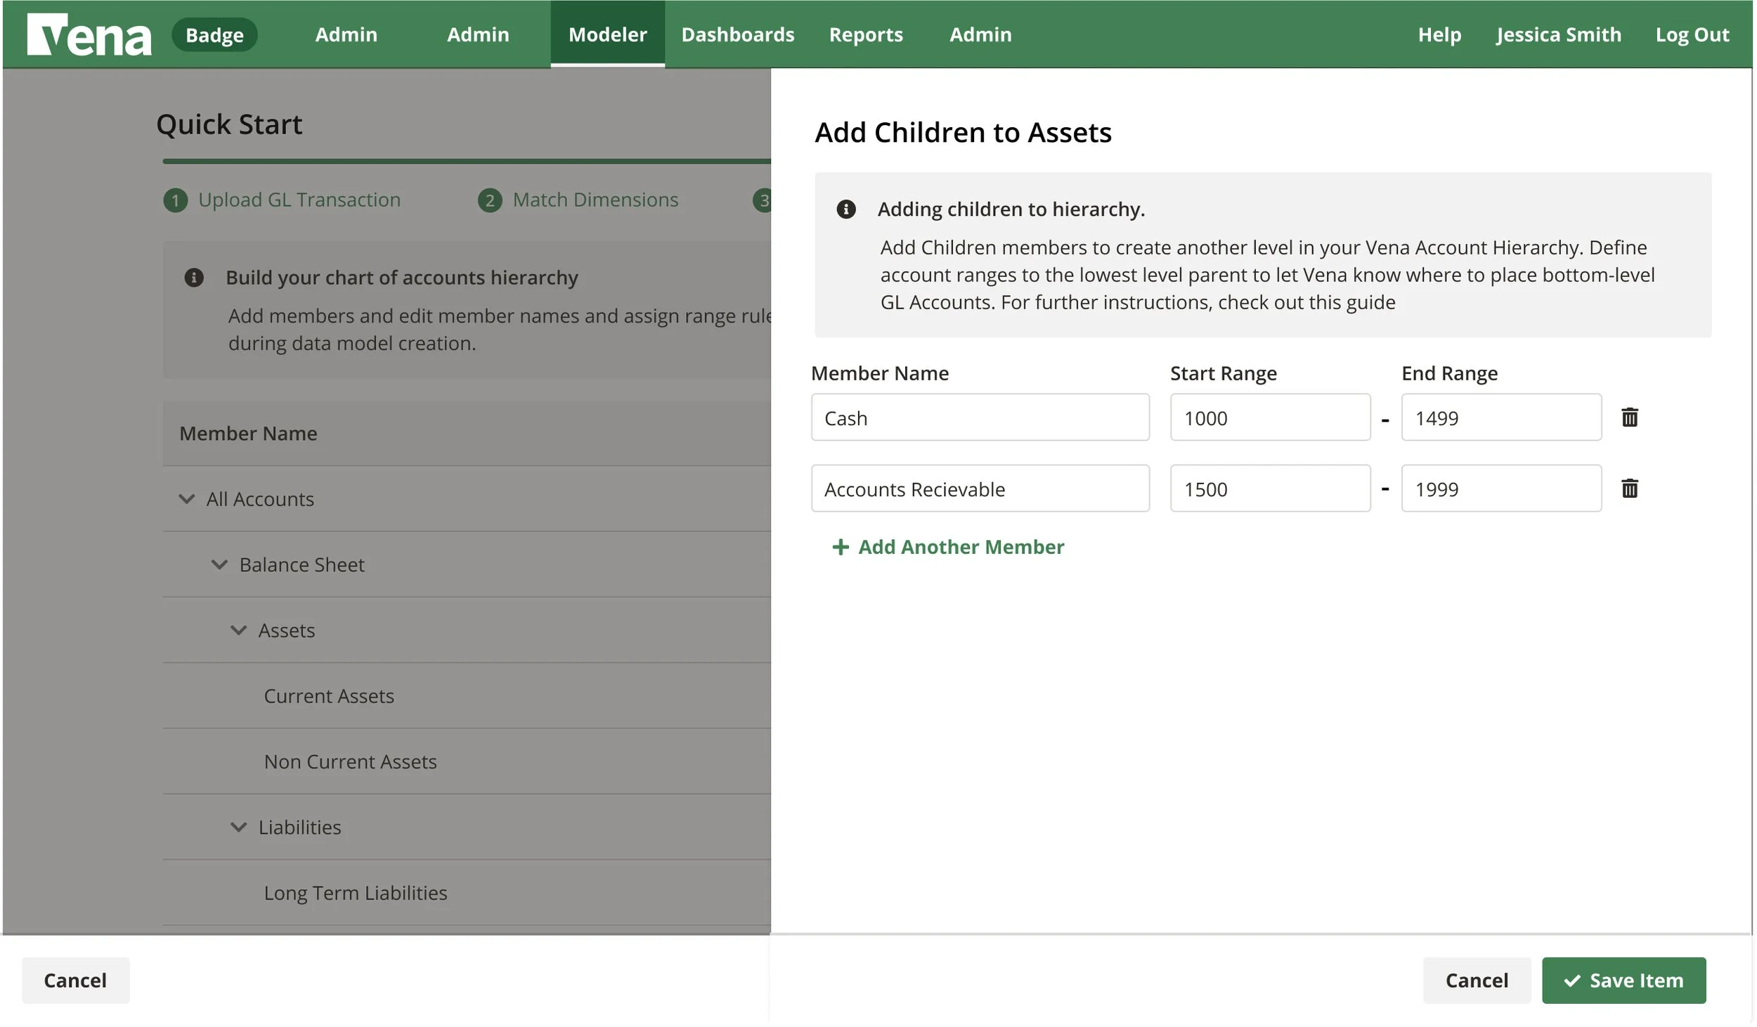Click step circle 2 for Match Dimensions
The width and height of the screenshot is (1757, 1027).
[491, 200]
